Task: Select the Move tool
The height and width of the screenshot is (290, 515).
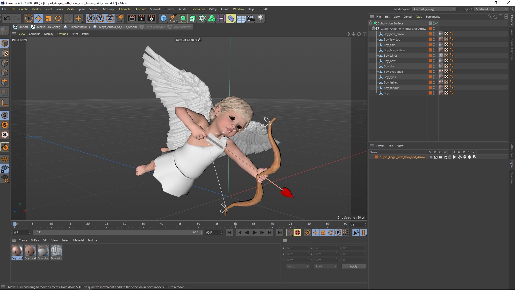Action: (x=39, y=18)
